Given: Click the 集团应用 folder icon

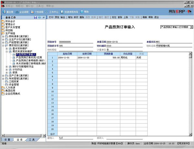Looking at the screenshot, I should pyautogui.click(x=3, y=91).
